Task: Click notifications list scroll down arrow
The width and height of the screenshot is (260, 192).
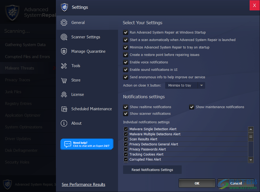Action: click(x=251, y=160)
